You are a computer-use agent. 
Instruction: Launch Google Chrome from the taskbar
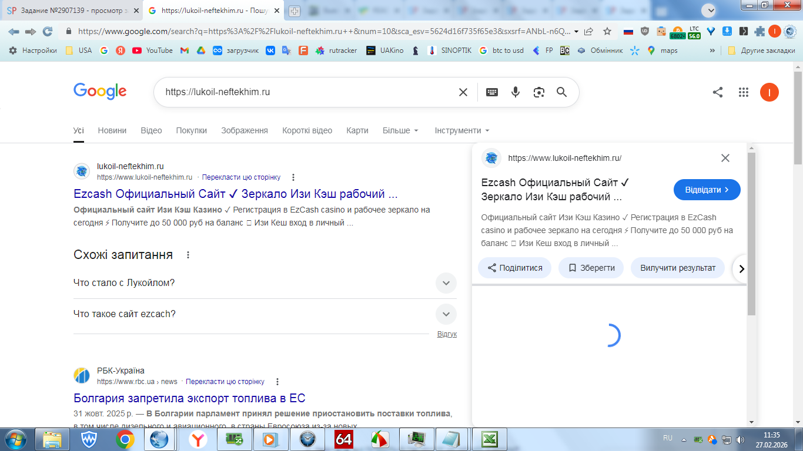coord(125,439)
